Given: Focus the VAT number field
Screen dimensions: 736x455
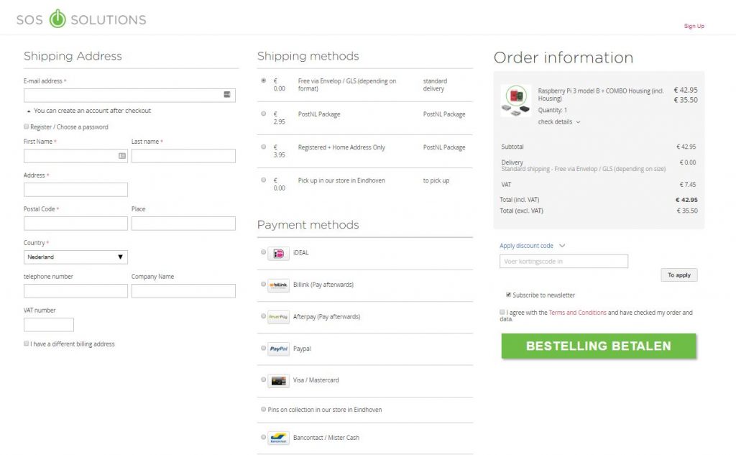Looking at the screenshot, I should (49, 324).
